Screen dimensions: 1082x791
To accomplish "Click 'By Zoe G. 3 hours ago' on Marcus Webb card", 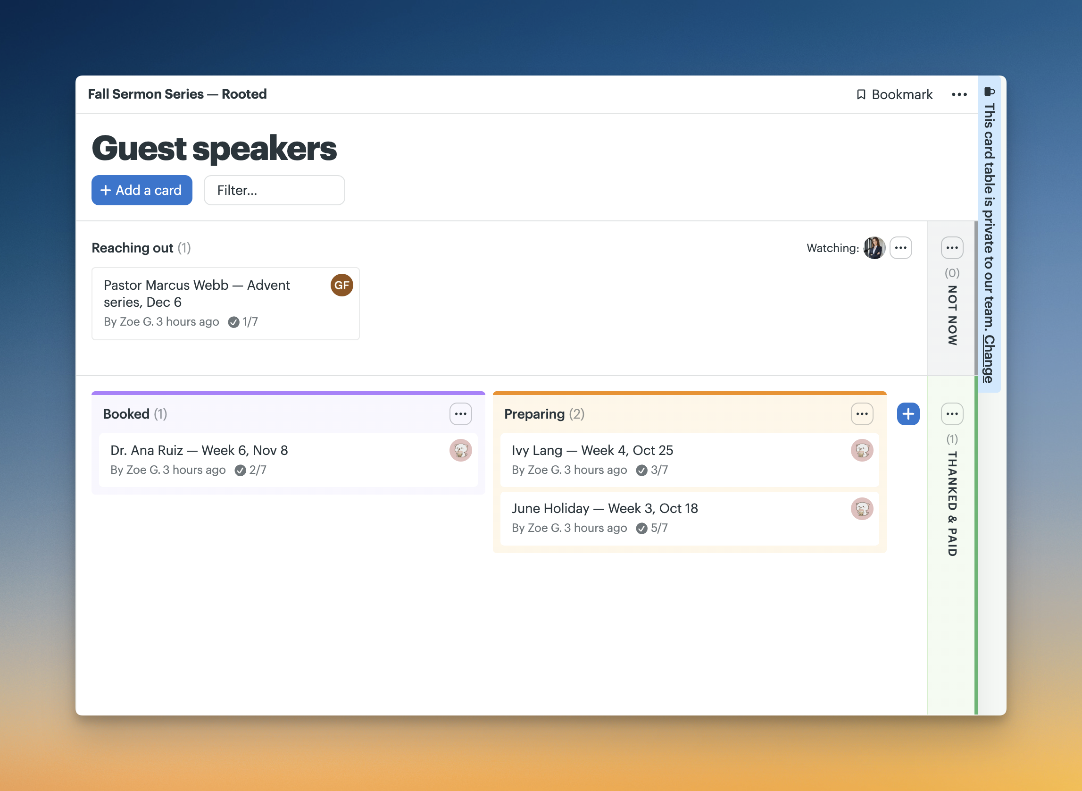I will [x=161, y=322].
